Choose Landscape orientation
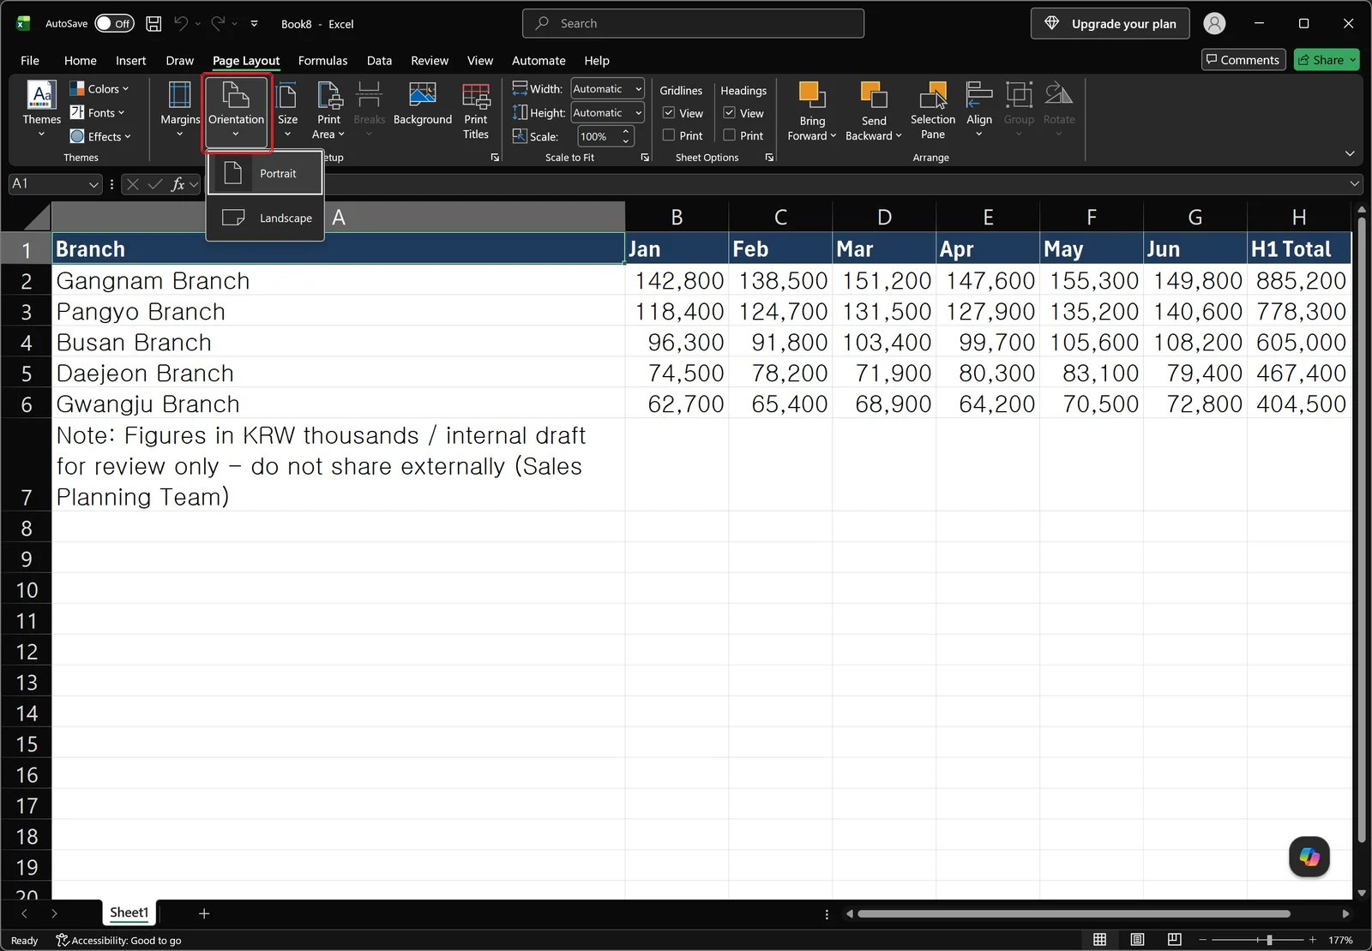Image resolution: width=1372 pixels, height=951 pixels. click(x=265, y=218)
